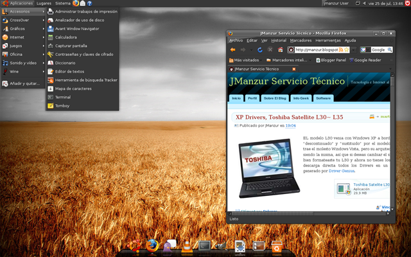Open the help icon in the top panel
The width and height of the screenshot is (411, 257).
tap(90, 3)
